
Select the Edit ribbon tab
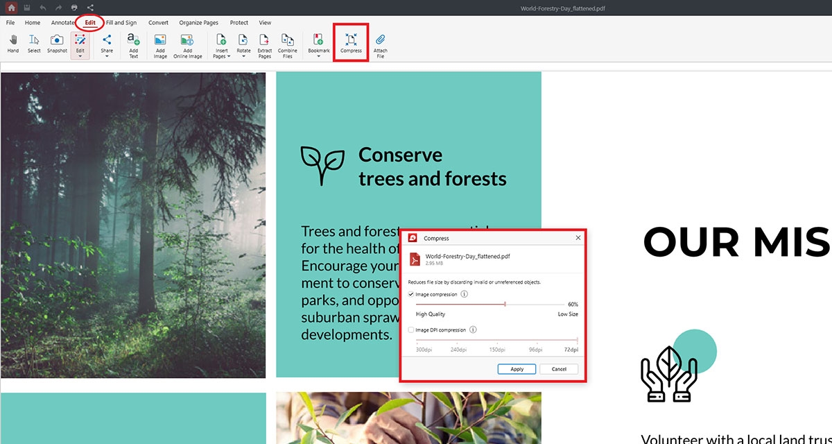click(90, 23)
